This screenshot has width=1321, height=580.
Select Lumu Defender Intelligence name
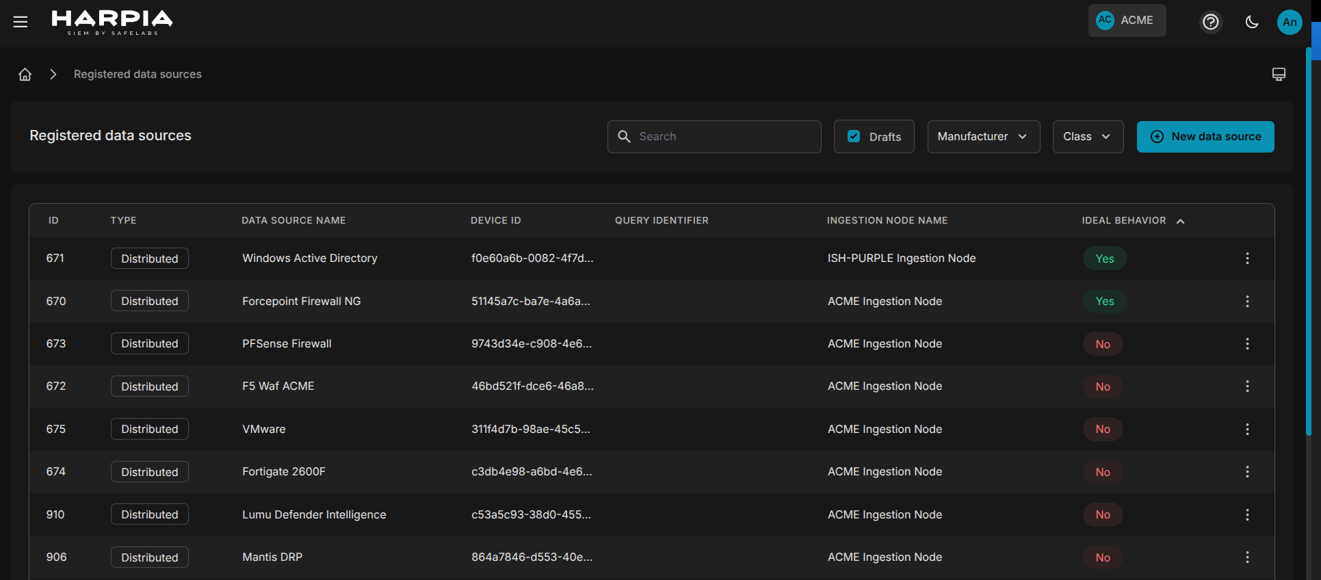[x=314, y=514]
